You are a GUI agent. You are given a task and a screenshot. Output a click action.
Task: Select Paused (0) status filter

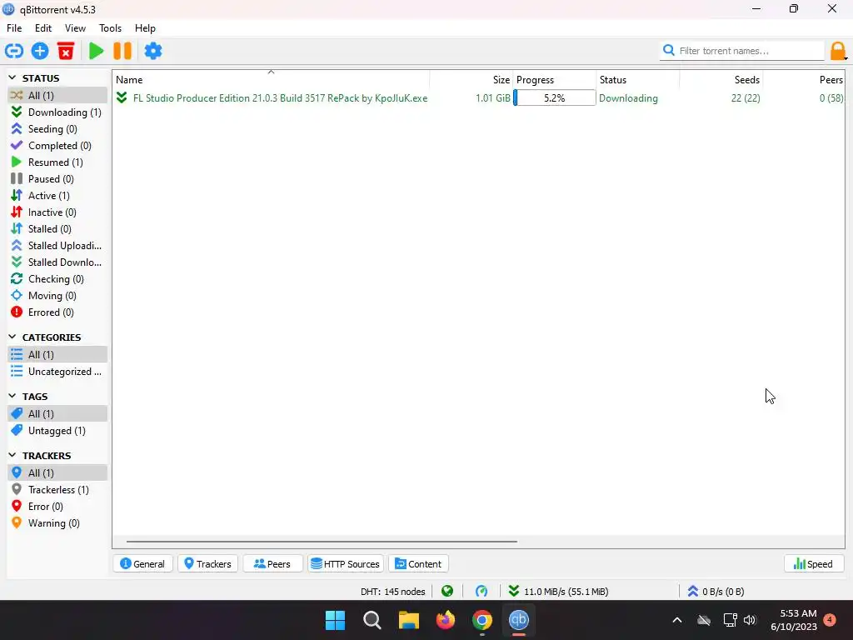coord(57,179)
